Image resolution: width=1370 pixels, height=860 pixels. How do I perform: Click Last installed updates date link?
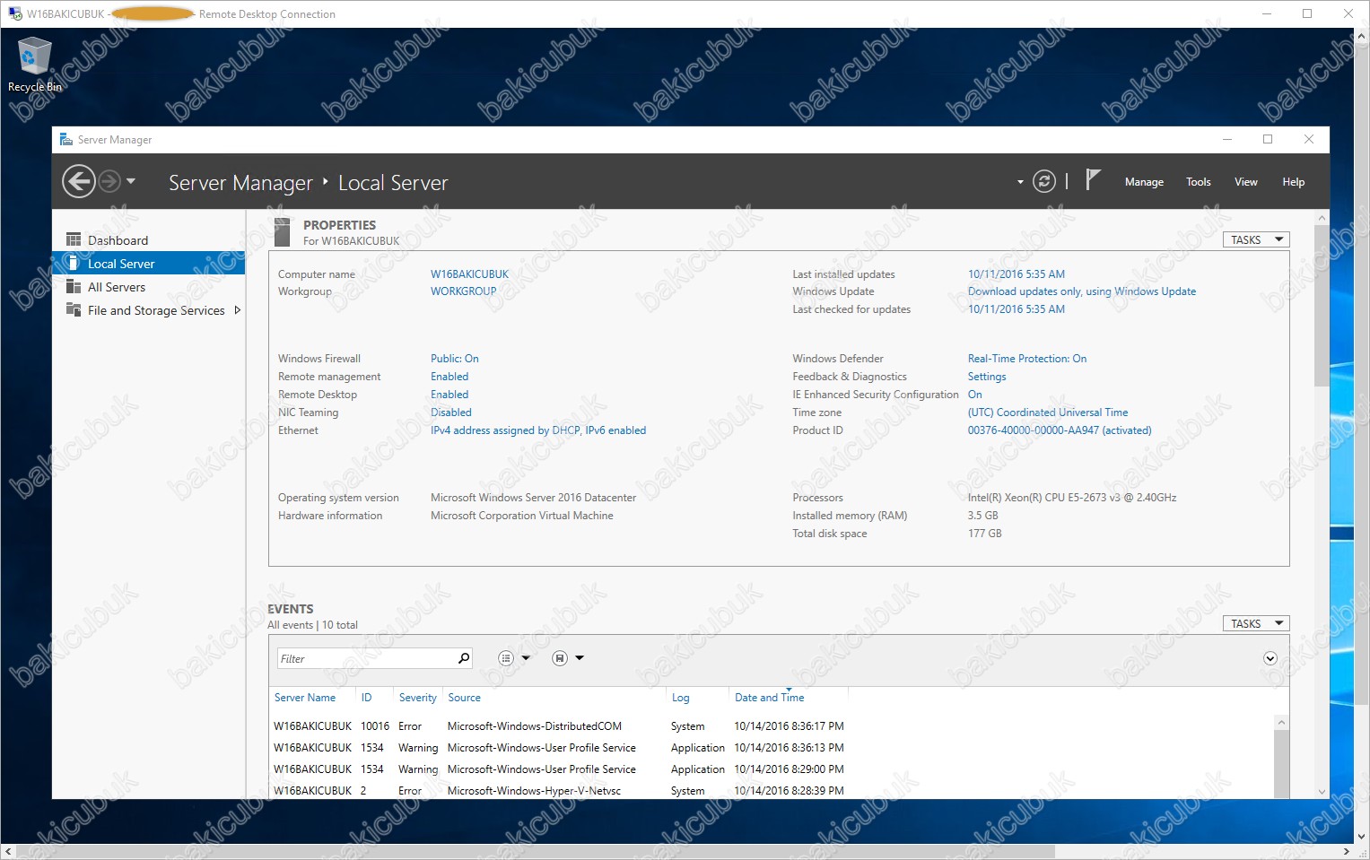(x=1017, y=274)
